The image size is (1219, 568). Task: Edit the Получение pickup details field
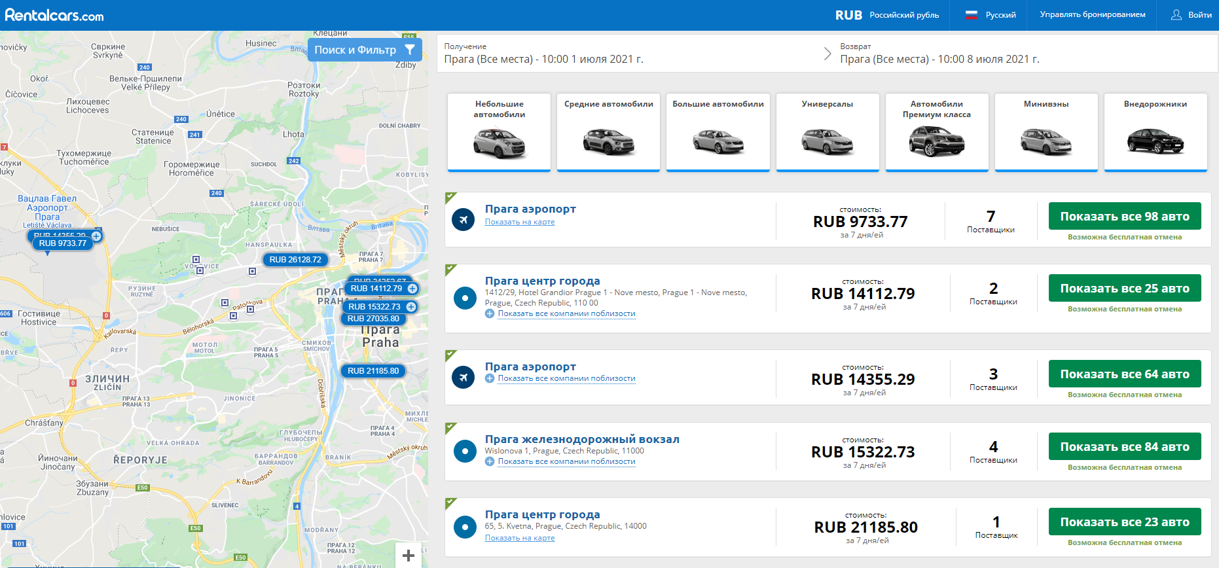[628, 53]
